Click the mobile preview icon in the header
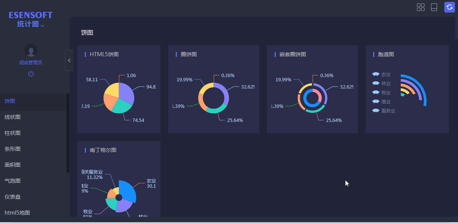Image resolution: width=458 pixels, height=223 pixels. coord(434,7)
